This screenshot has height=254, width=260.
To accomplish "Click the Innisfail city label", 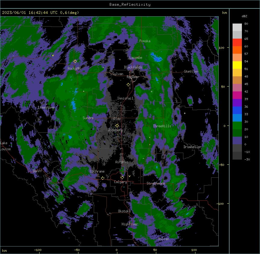I will point(125,98).
